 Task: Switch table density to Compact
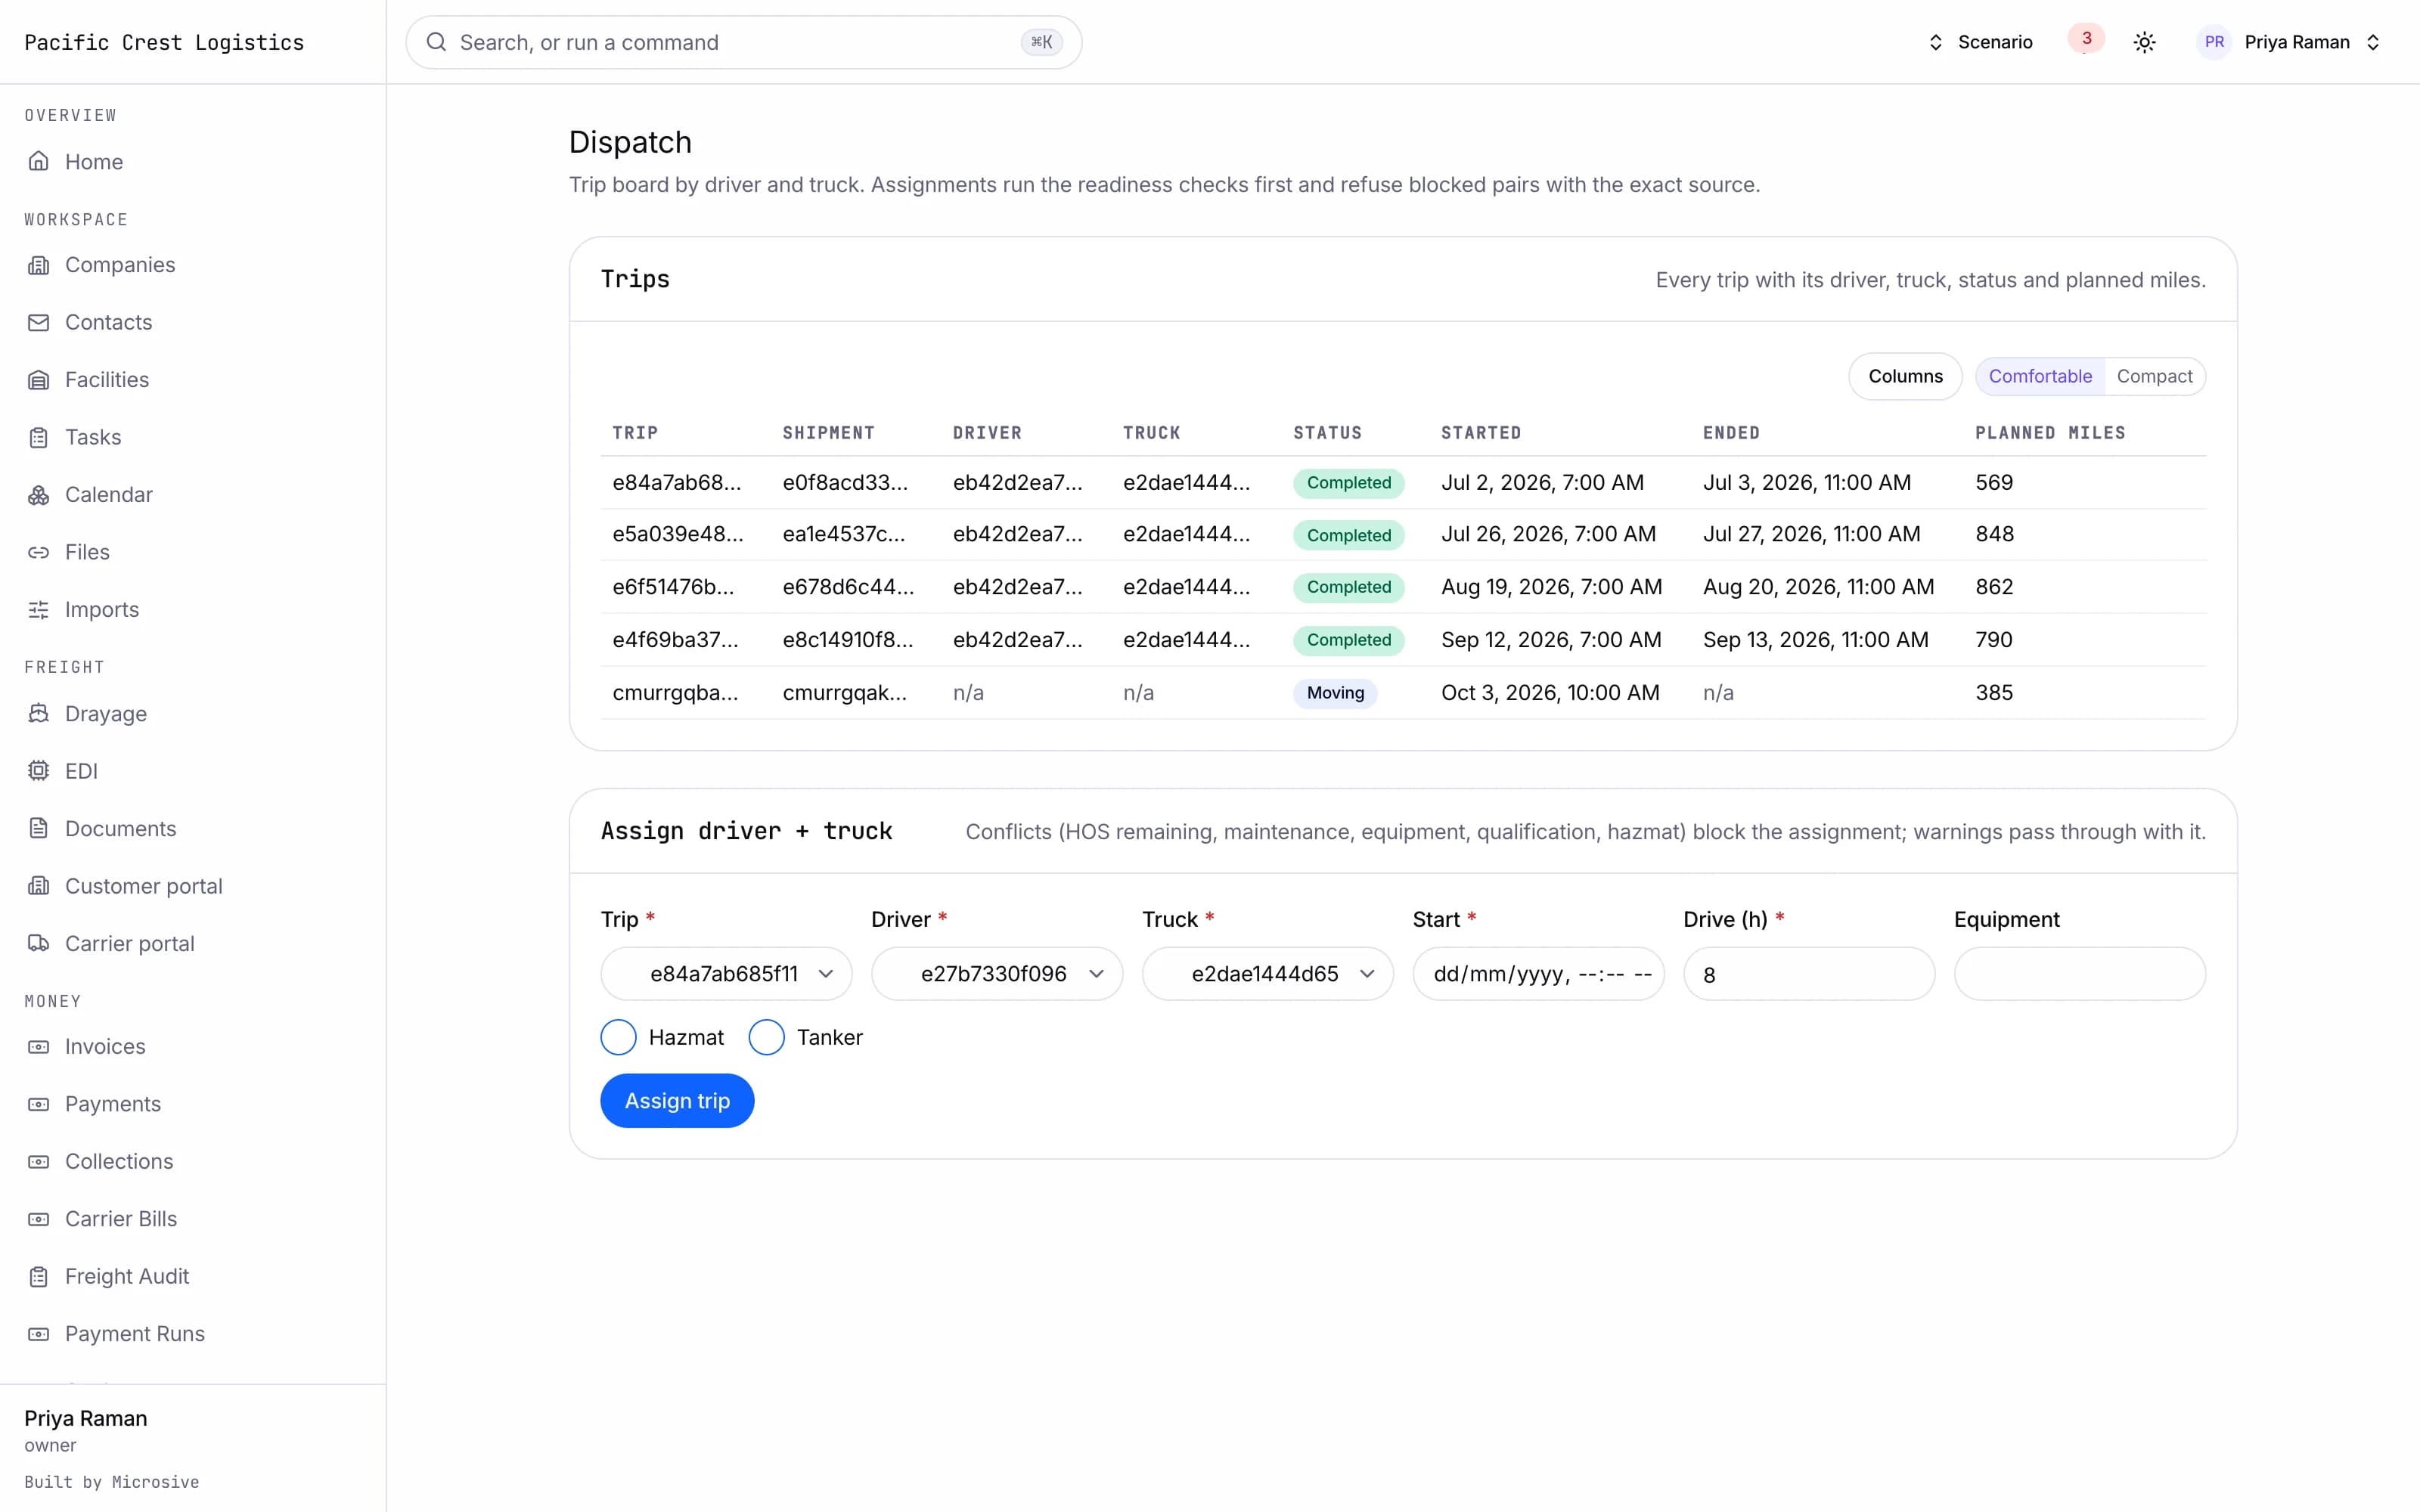[2154, 376]
